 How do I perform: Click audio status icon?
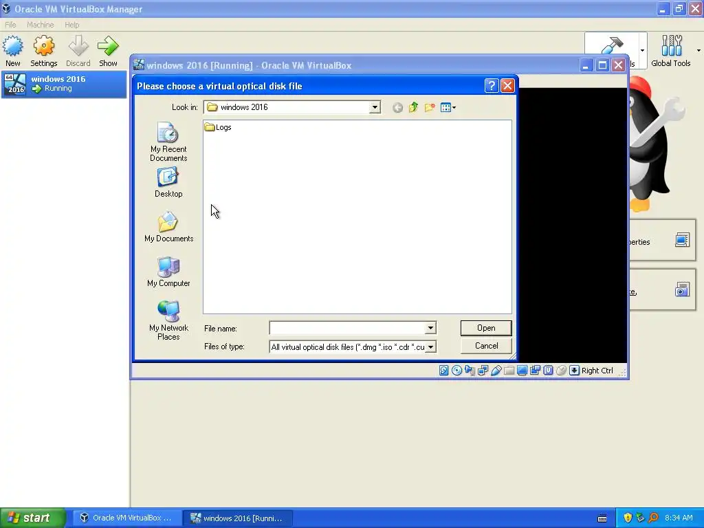point(470,371)
